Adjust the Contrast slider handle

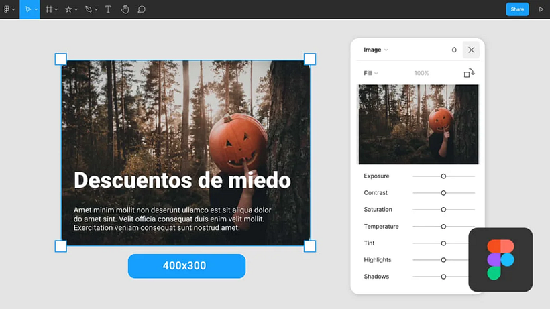coord(443,193)
